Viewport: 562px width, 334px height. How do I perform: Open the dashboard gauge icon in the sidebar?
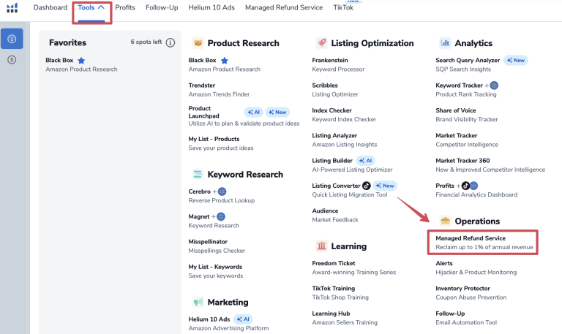point(12,39)
